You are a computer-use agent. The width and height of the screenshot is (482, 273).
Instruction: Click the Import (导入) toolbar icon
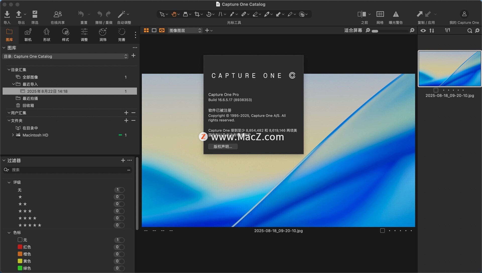coord(7,14)
